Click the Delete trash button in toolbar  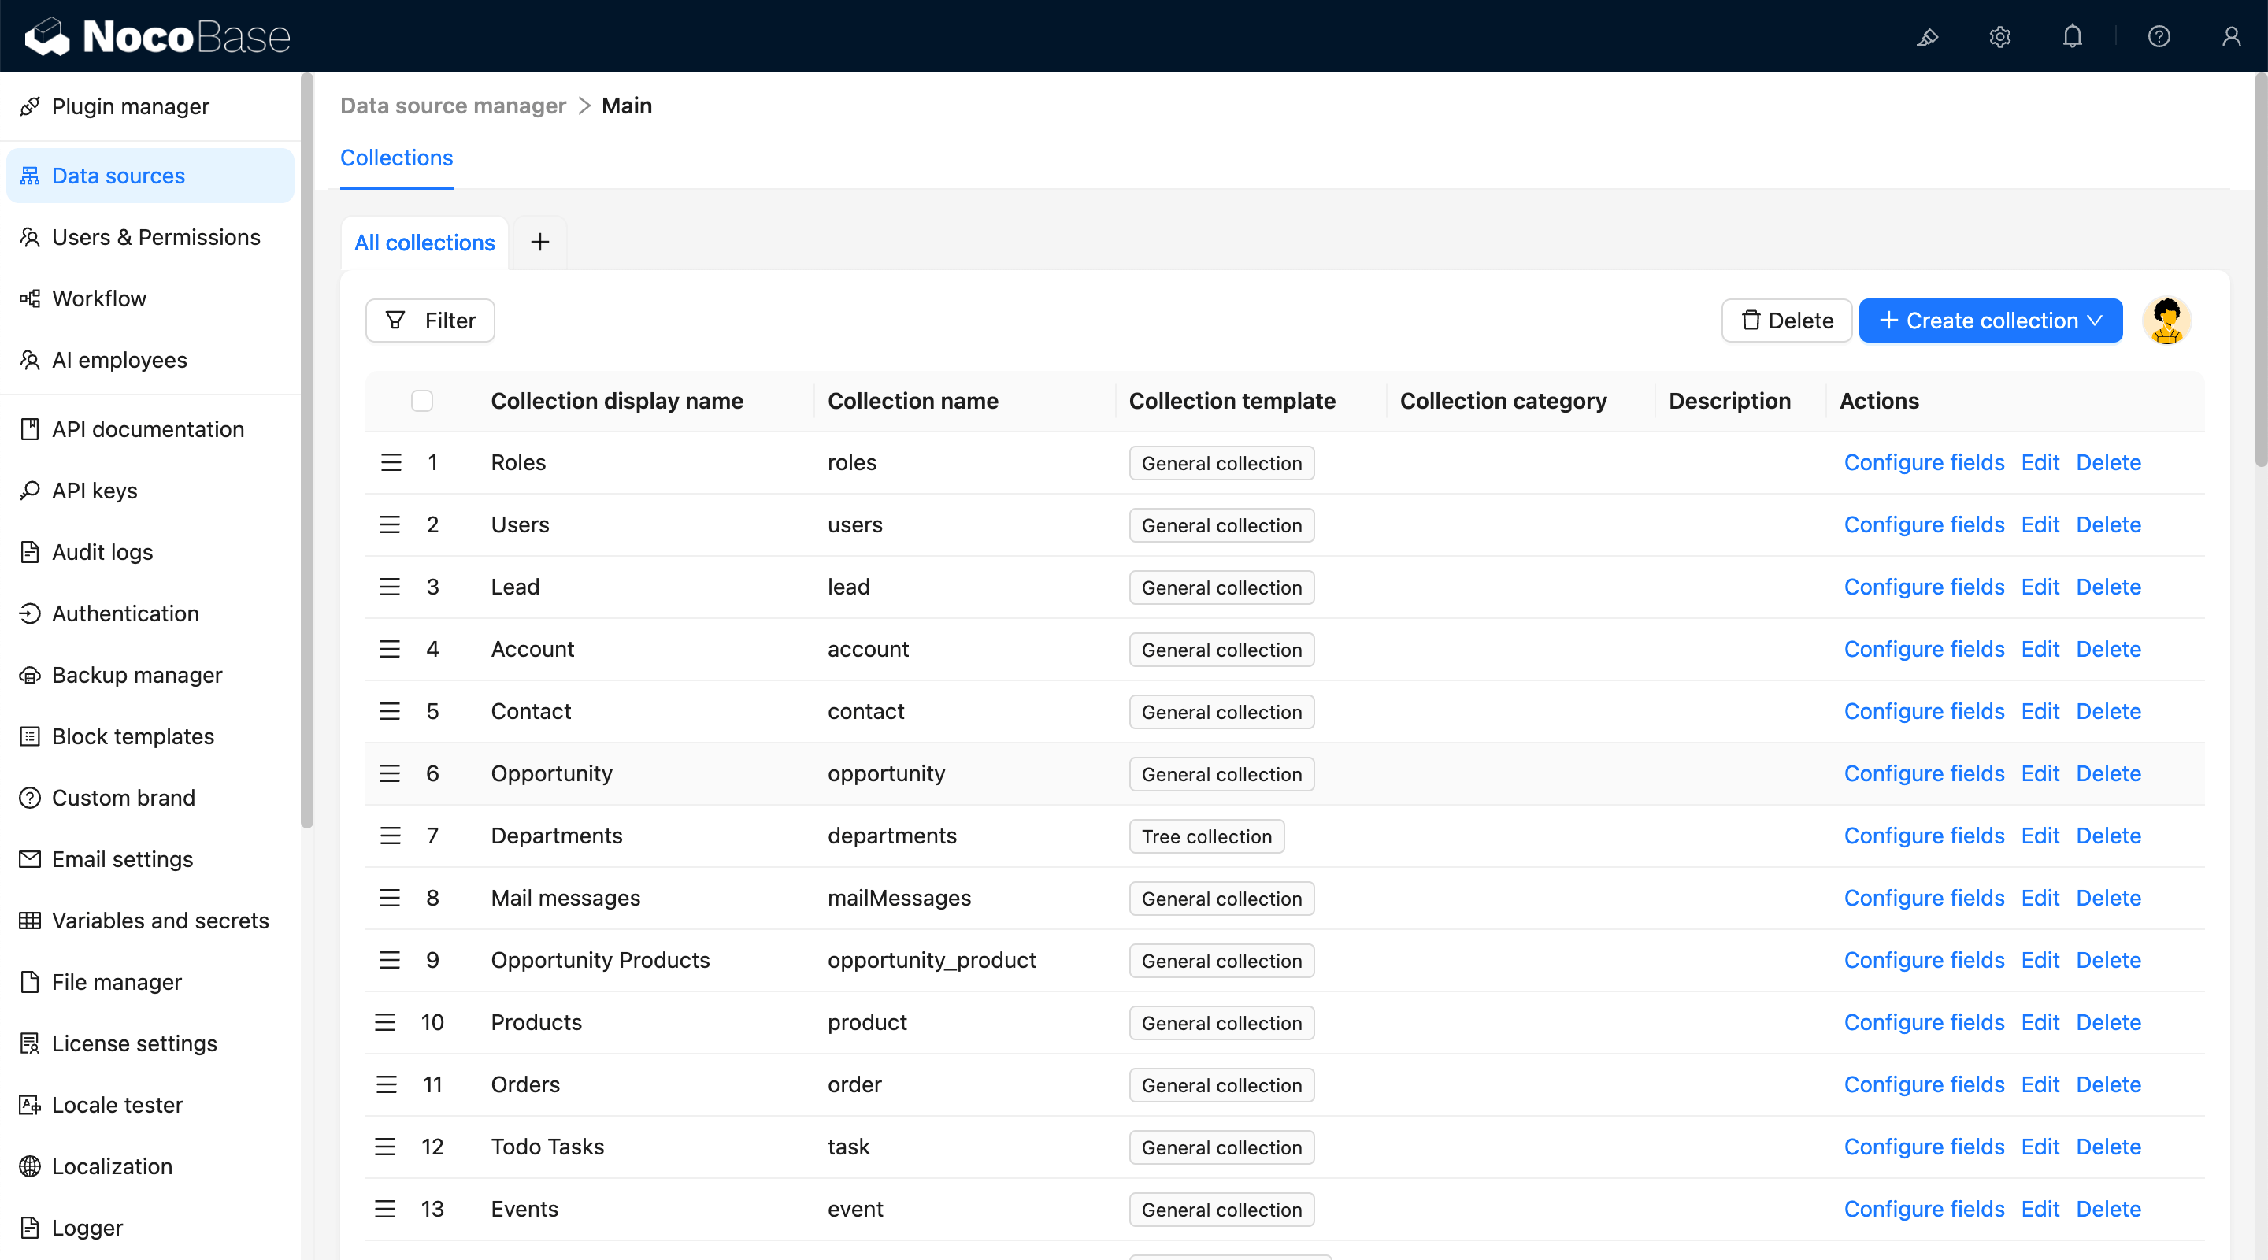point(1786,321)
